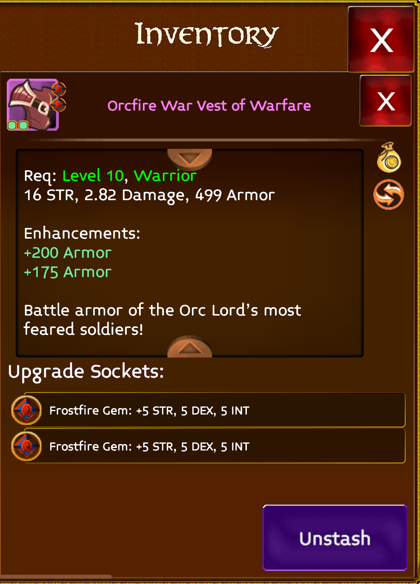Click the first Frostfire Gem socket icon
The image size is (420, 584).
click(26, 410)
